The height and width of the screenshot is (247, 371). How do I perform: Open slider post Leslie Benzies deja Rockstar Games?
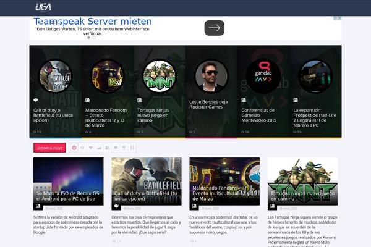click(208, 104)
